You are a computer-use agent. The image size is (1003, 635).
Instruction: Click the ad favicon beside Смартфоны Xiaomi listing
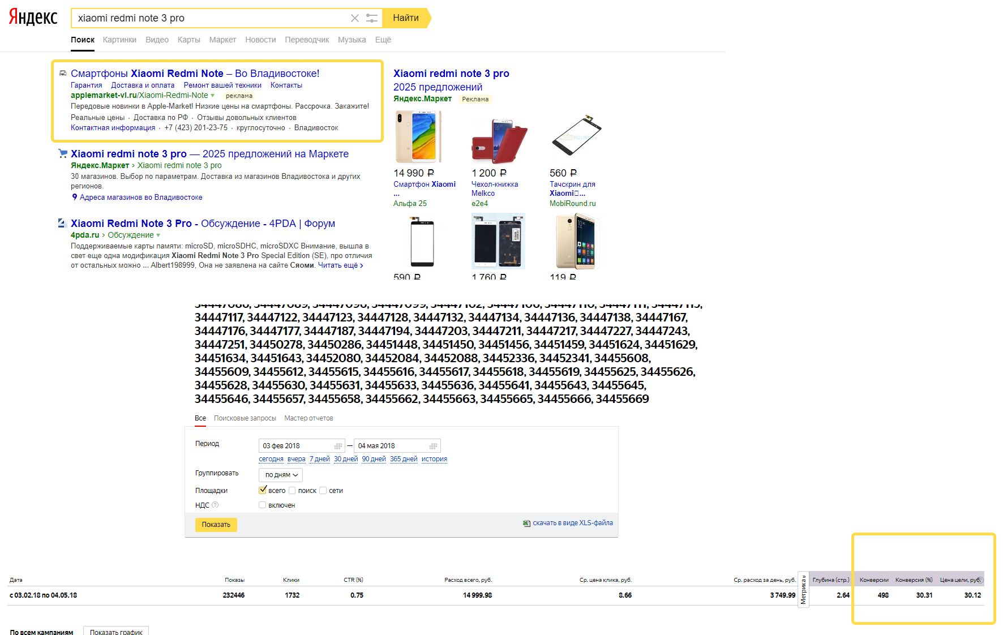click(x=63, y=73)
